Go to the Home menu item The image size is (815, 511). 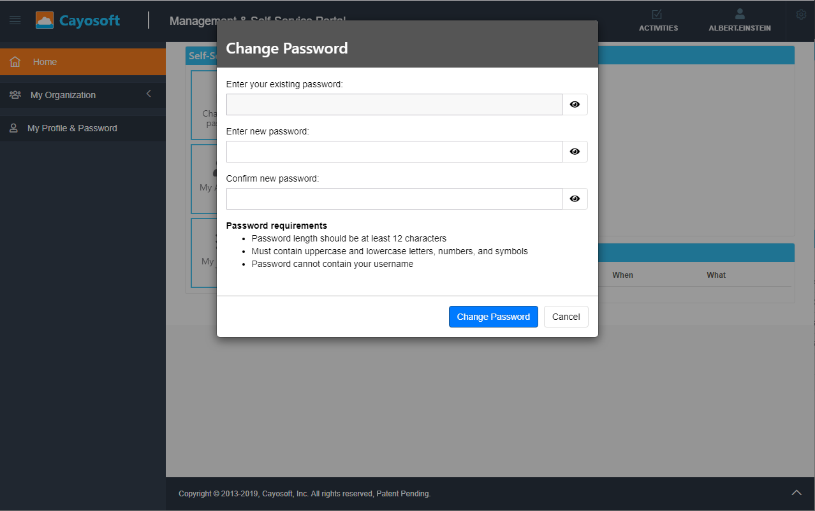(x=45, y=61)
